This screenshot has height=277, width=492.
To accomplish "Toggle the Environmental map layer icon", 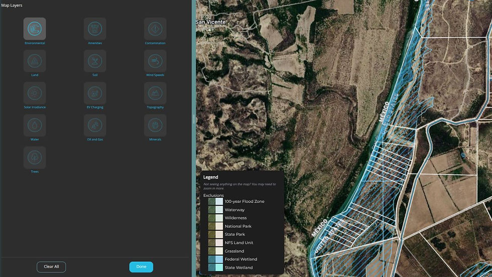I will pos(35,29).
